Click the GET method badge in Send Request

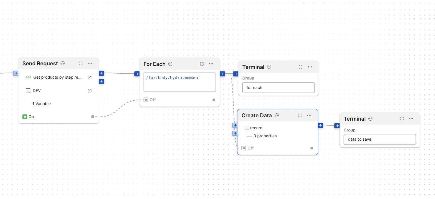[x=28, y=77]
